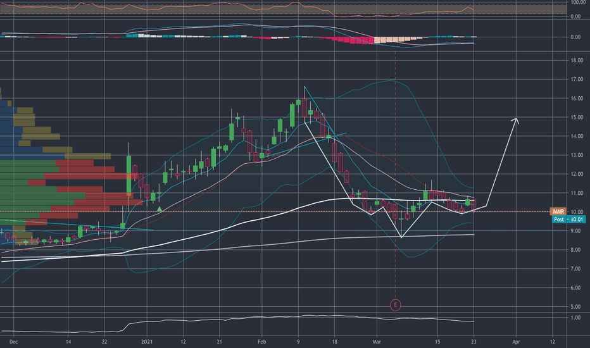The width and height of the screenshot is (590, 348).
Task: Click the orange symbol last-price label
Action: [x=558, y=211]
